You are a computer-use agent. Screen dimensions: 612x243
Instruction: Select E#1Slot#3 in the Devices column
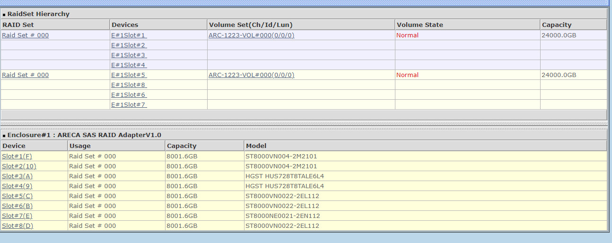pyautogui.click(x=129, y=55)
